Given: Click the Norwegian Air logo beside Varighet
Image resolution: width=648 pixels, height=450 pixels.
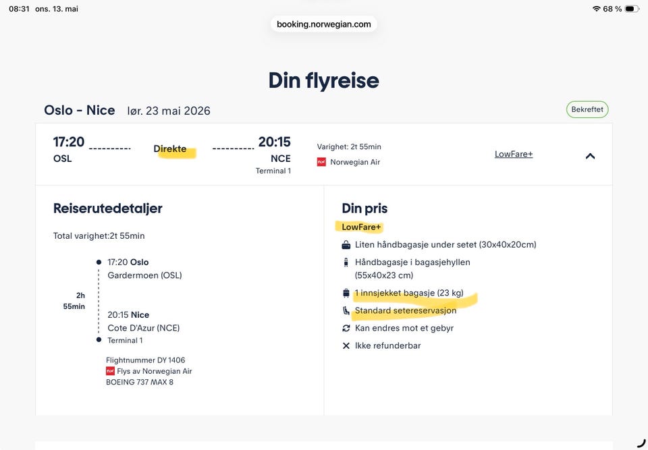Looking at the screenshot, I should tap(321, 162).
